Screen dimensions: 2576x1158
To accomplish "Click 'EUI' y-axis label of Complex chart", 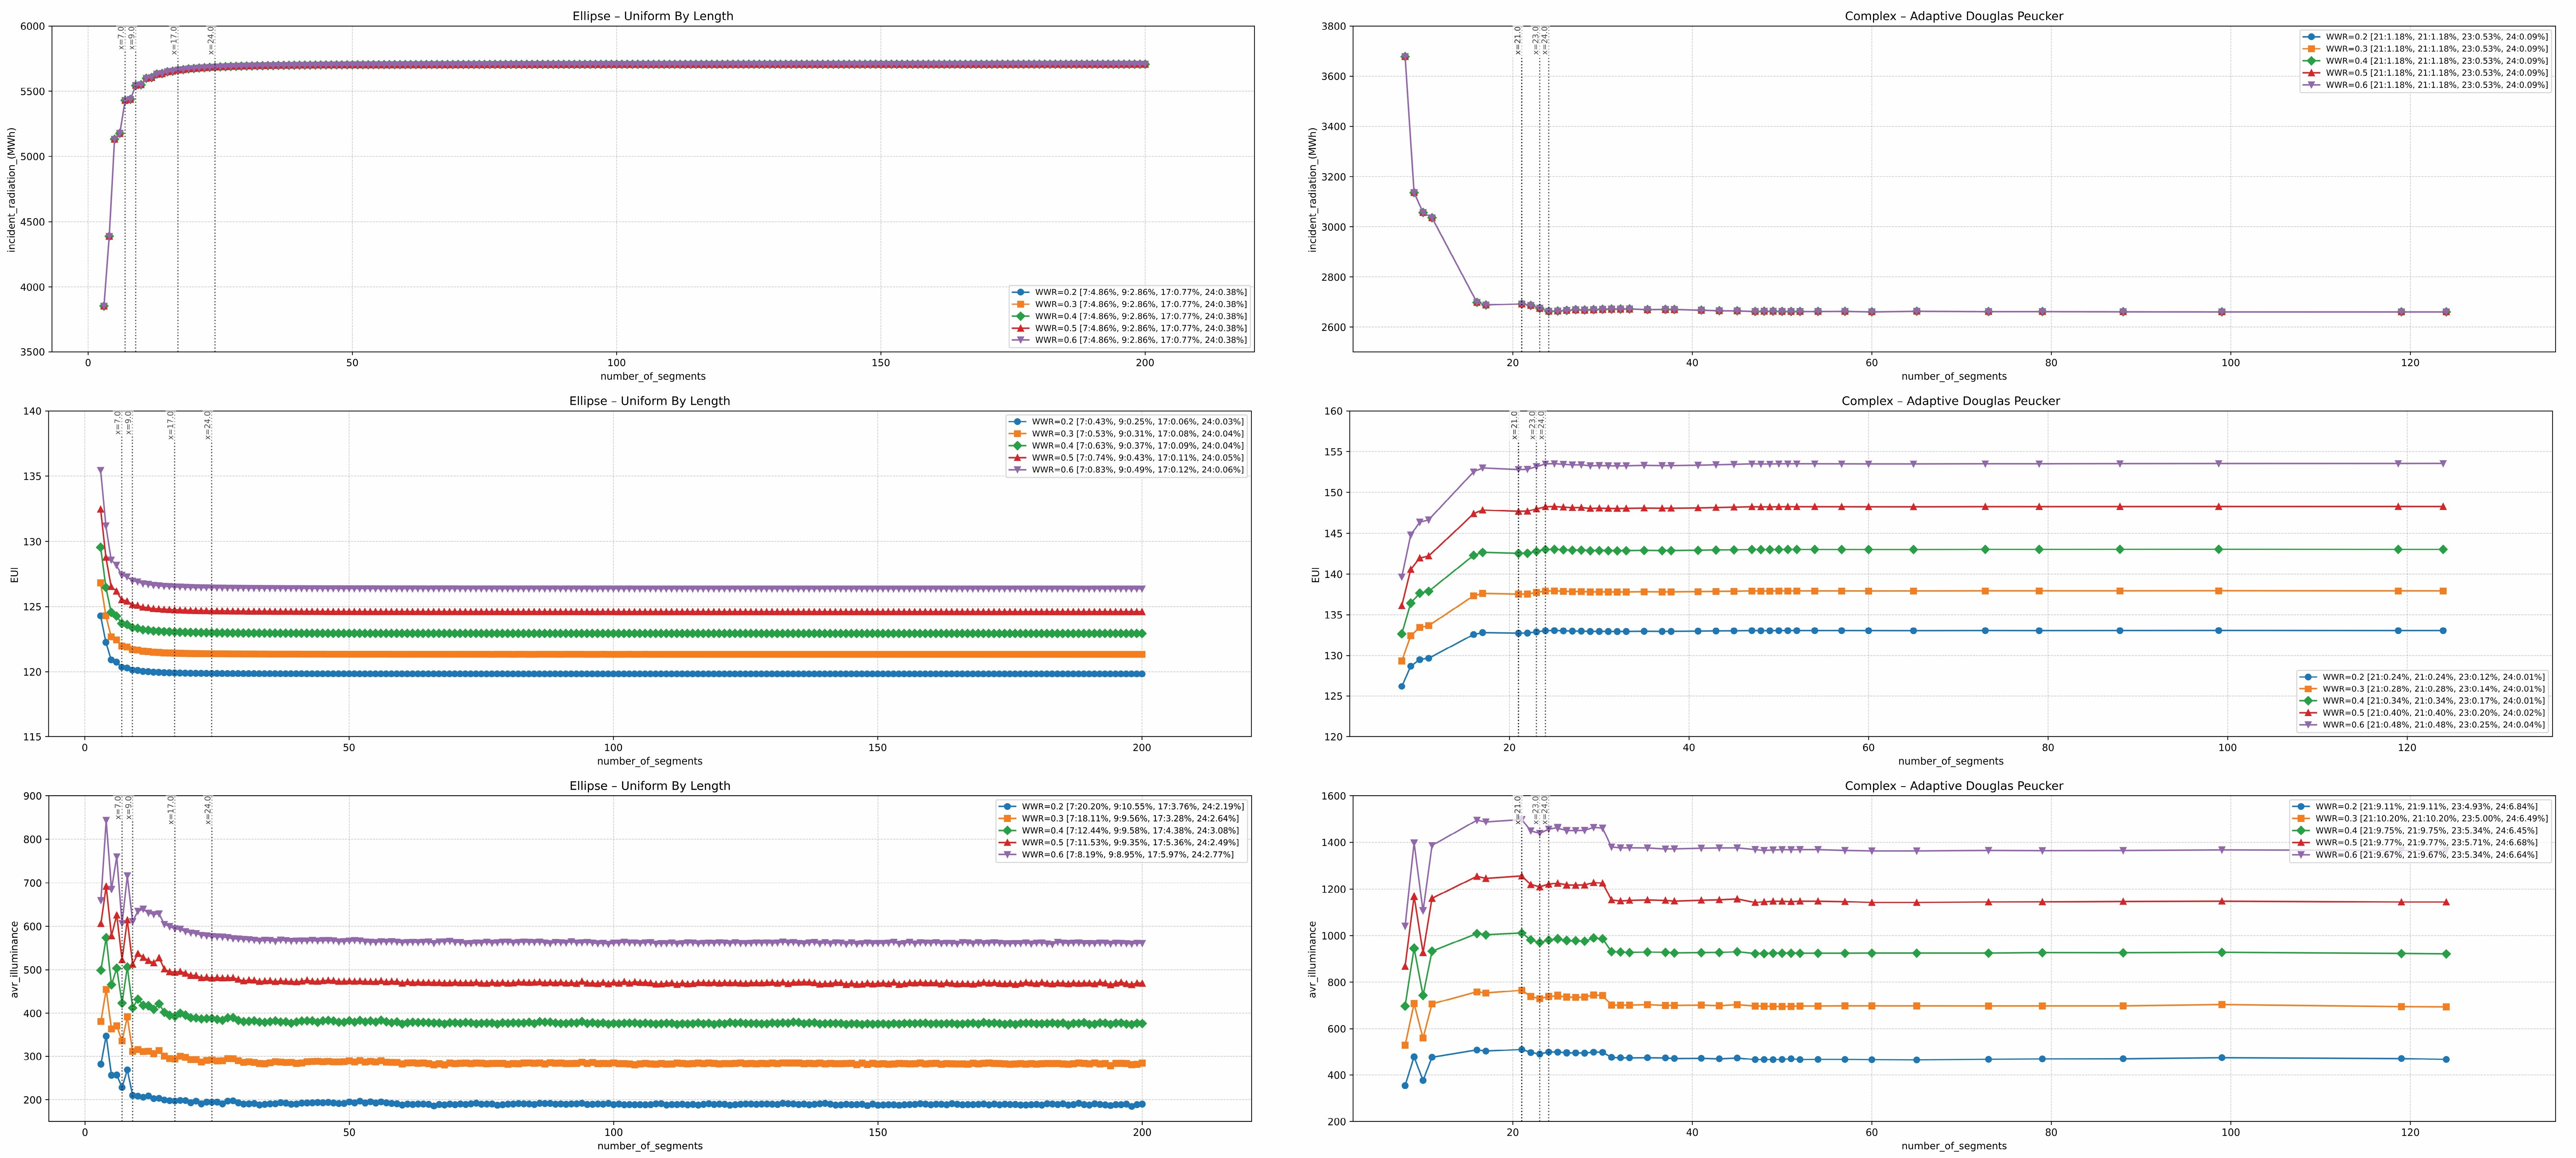I will coord(1315,574).
